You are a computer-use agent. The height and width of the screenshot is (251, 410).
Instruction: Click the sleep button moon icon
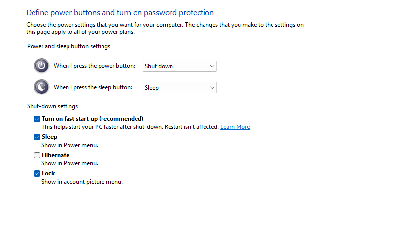point(42,87)
